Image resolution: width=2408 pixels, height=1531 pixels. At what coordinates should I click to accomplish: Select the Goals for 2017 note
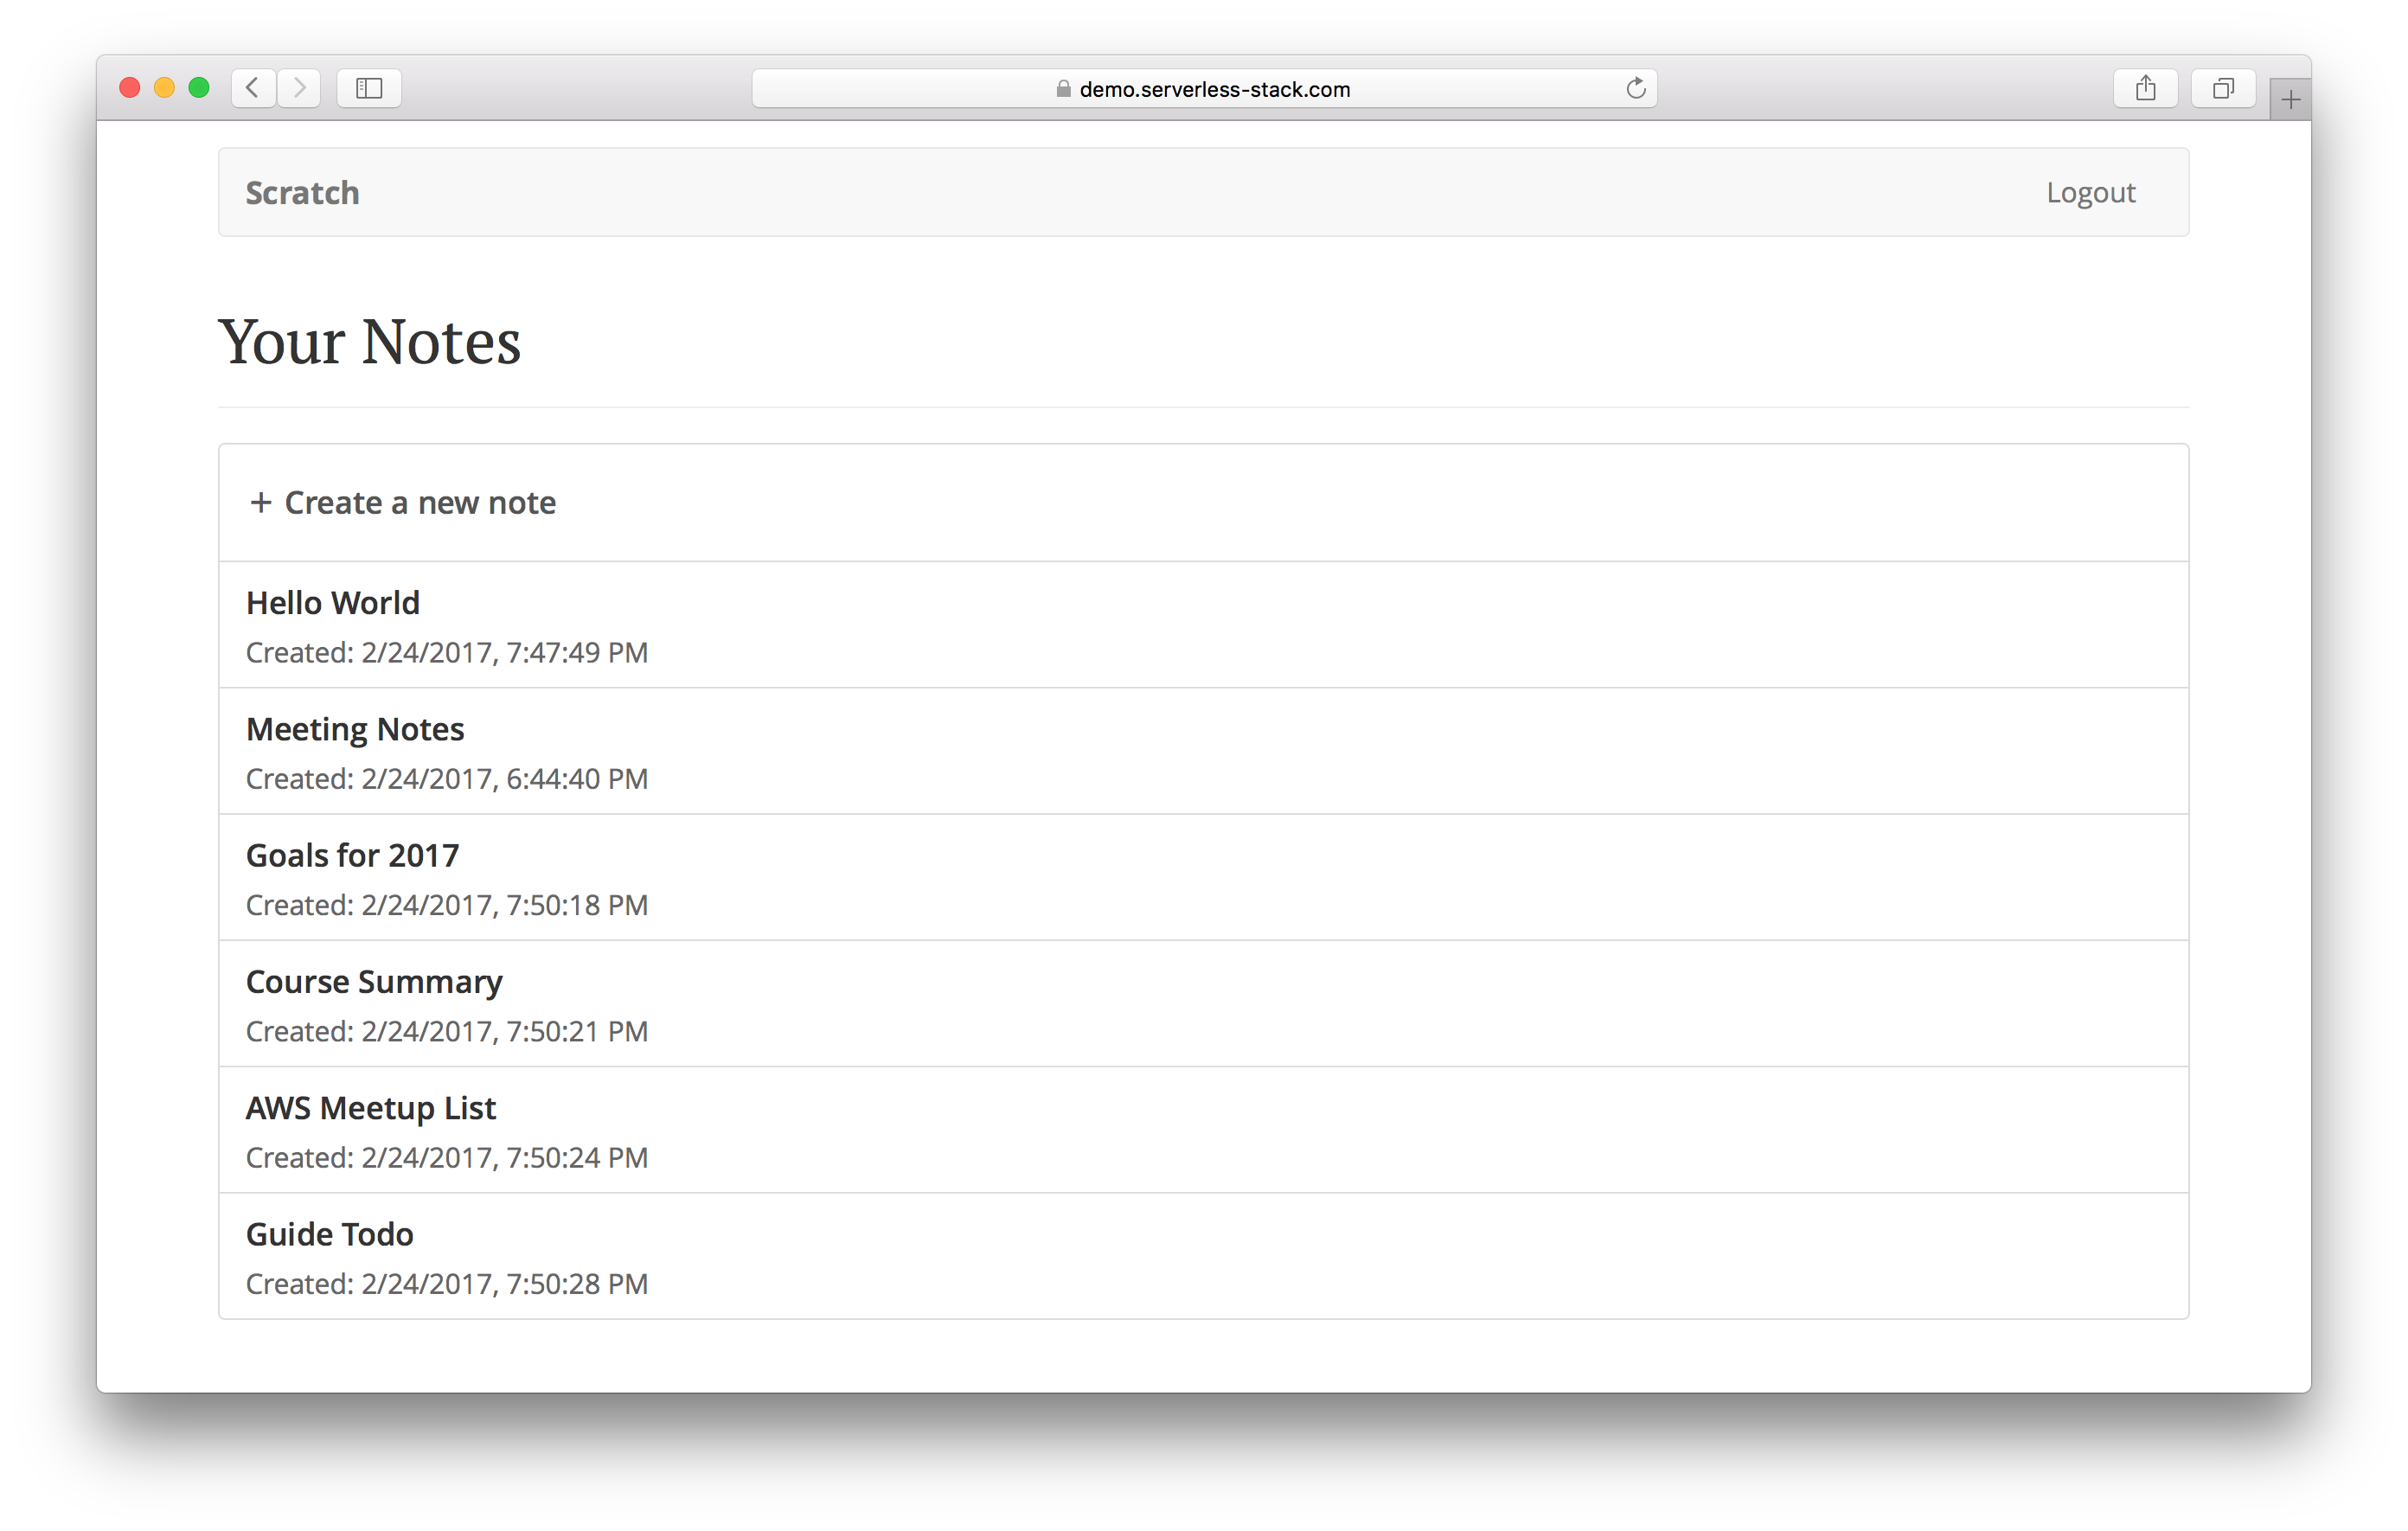point(352,856)
